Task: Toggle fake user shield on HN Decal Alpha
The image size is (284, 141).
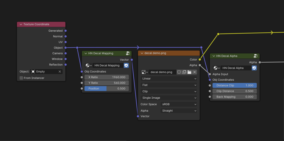Action: coord(254,68)
